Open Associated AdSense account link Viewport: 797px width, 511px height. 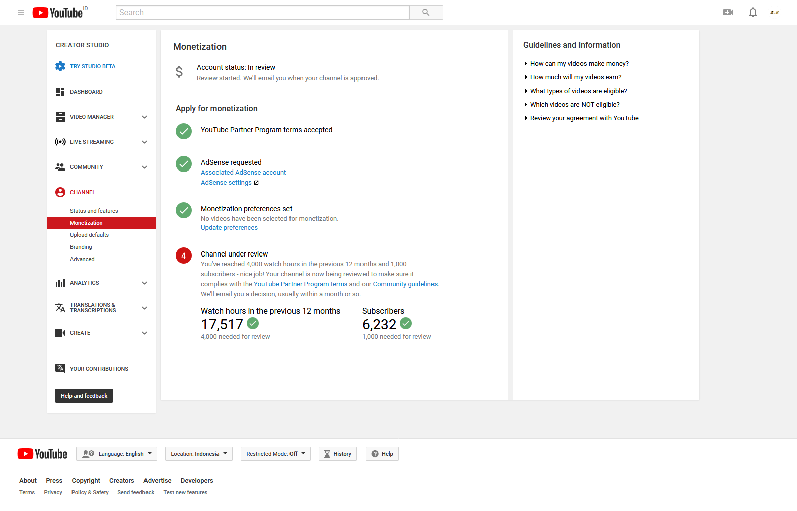(243, 173)
